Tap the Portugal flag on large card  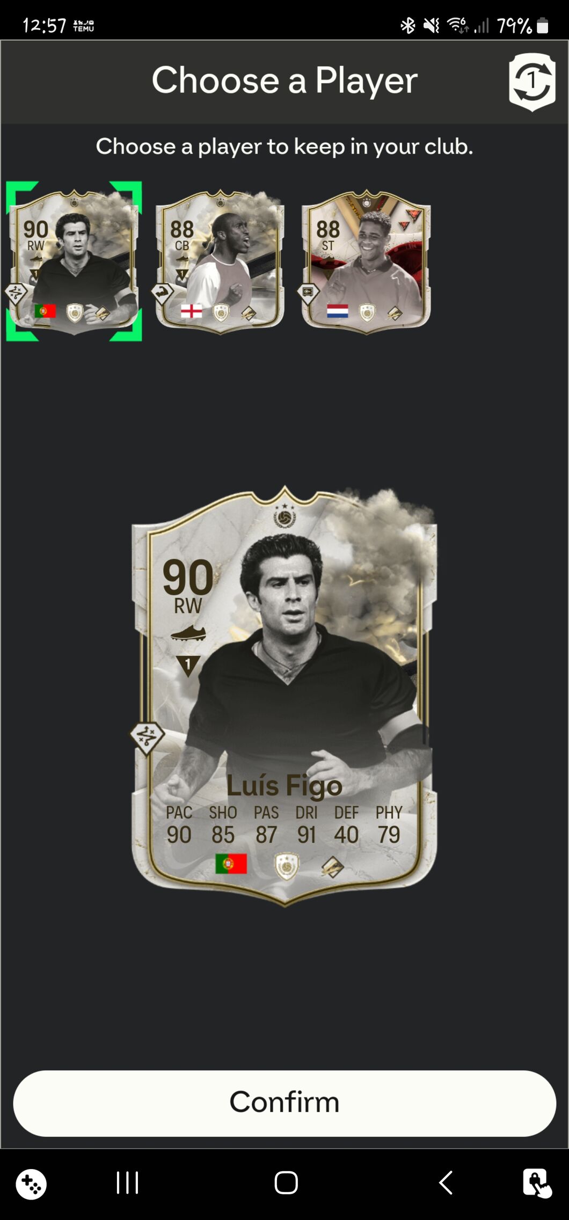coord(231,864)
